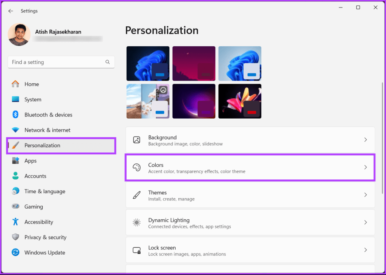The width and height of the screenshot is (386, 275).
Task: Open Windows Update from the sidebar
Action: 45,252
